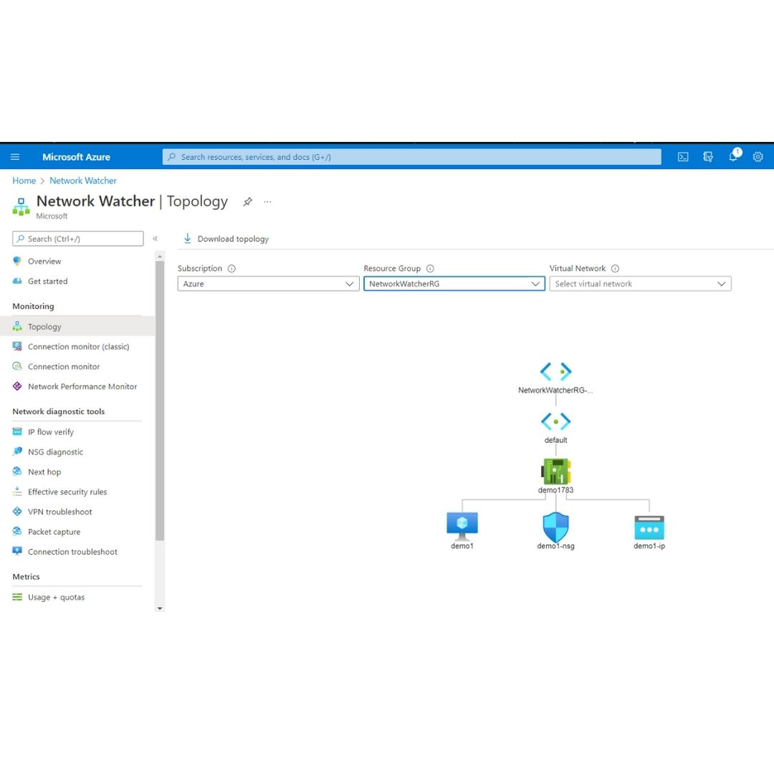
Task: Open the ellipsis more options menu
Action: pyautogui.click(x=267, y=201)
